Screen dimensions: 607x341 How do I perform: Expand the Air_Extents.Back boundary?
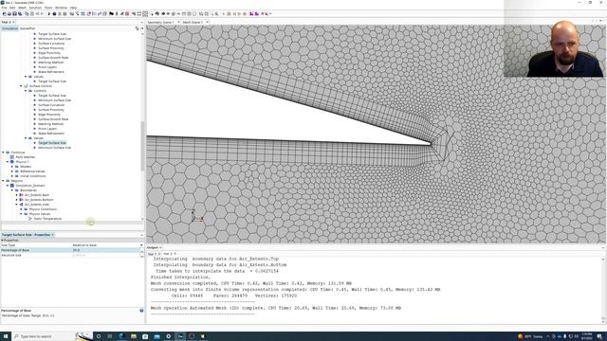[17, 195]
